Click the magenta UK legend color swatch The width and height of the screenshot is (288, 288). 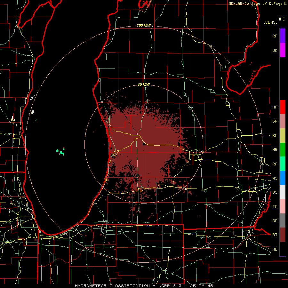283,50
